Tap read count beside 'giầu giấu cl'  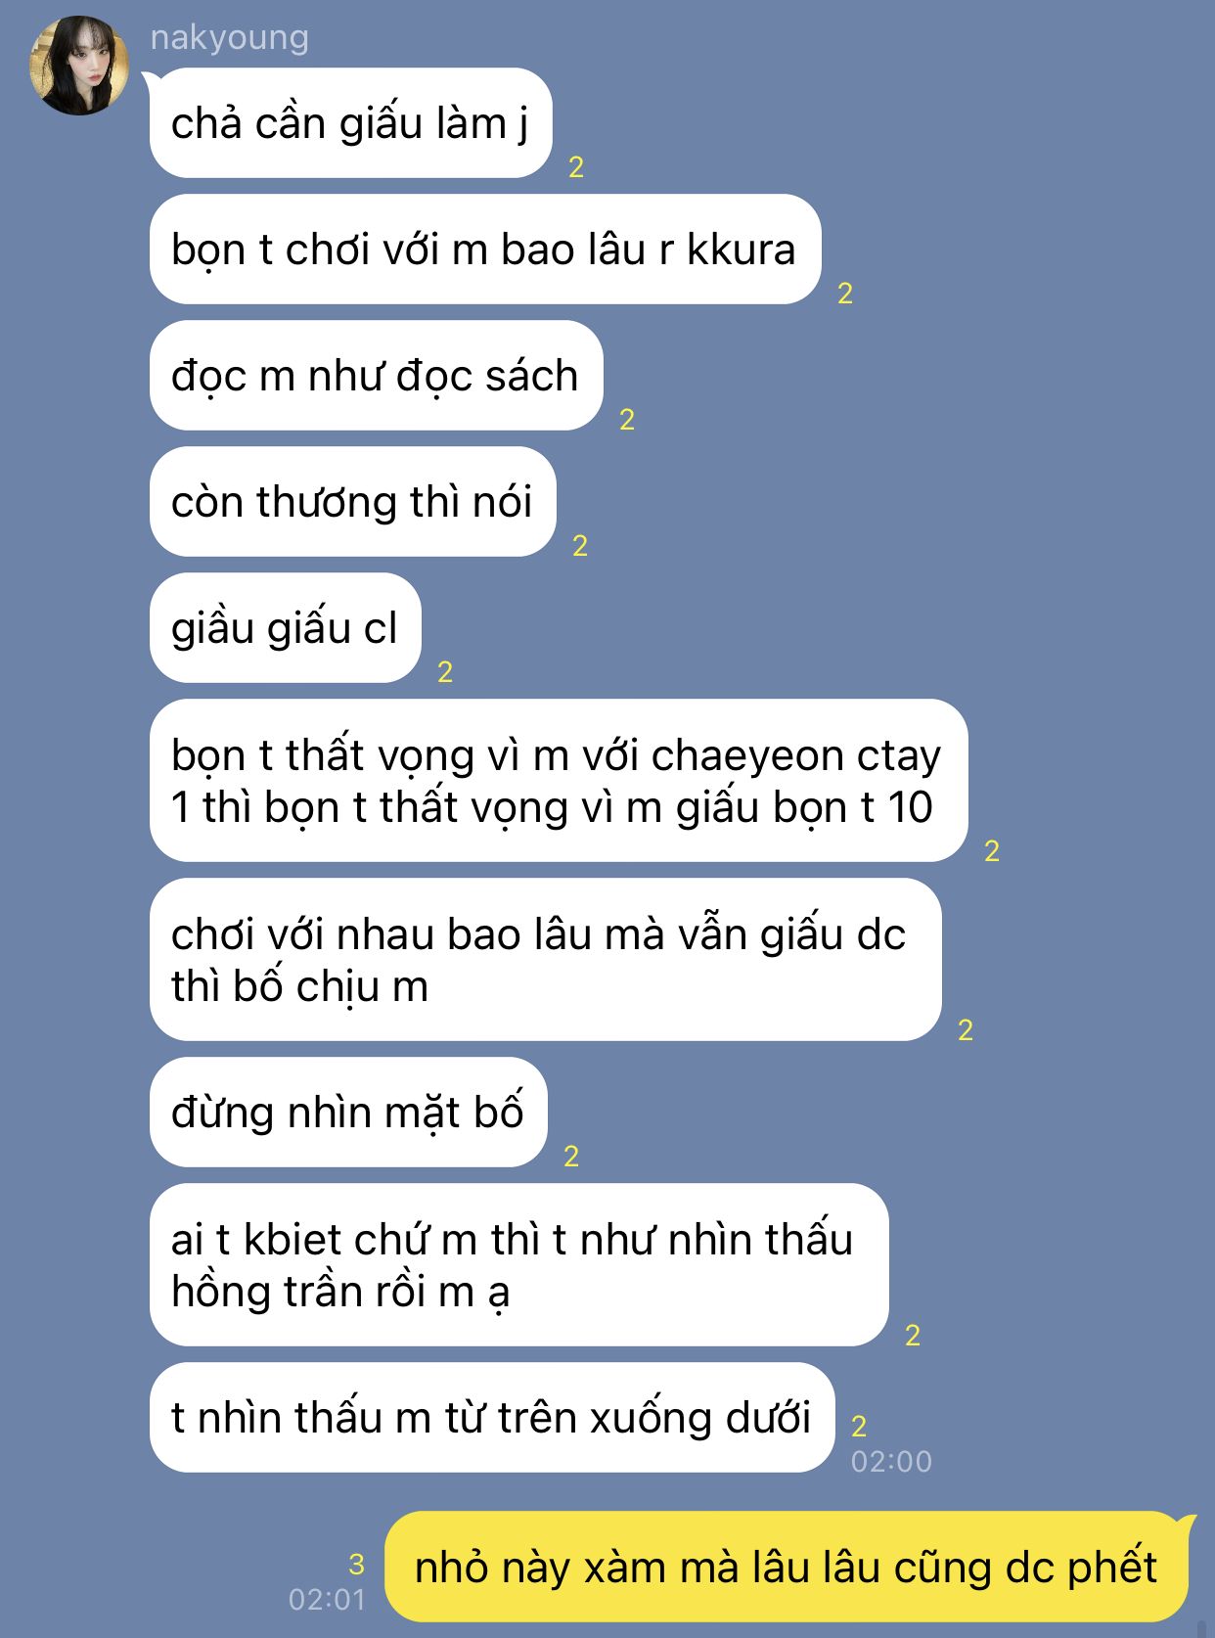click(445, 672)
